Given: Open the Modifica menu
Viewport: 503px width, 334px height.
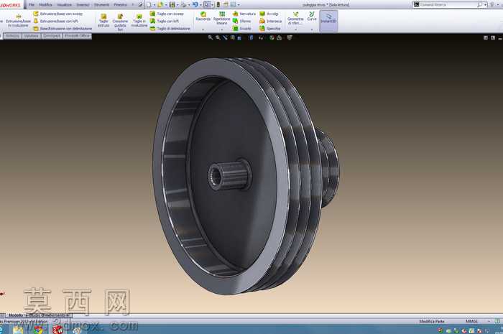Looking at the screenshot, I should 45,5.
